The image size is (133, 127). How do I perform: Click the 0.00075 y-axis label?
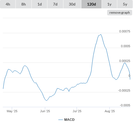point(125,31)
